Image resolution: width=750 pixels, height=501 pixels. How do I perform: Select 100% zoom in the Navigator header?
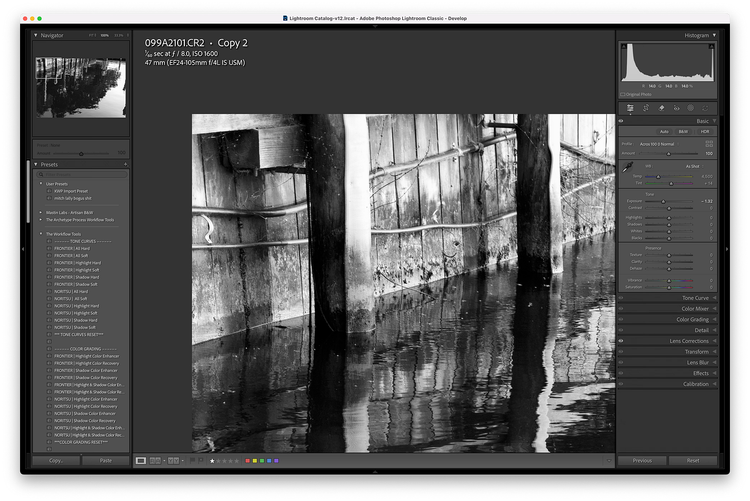[105, 35]
